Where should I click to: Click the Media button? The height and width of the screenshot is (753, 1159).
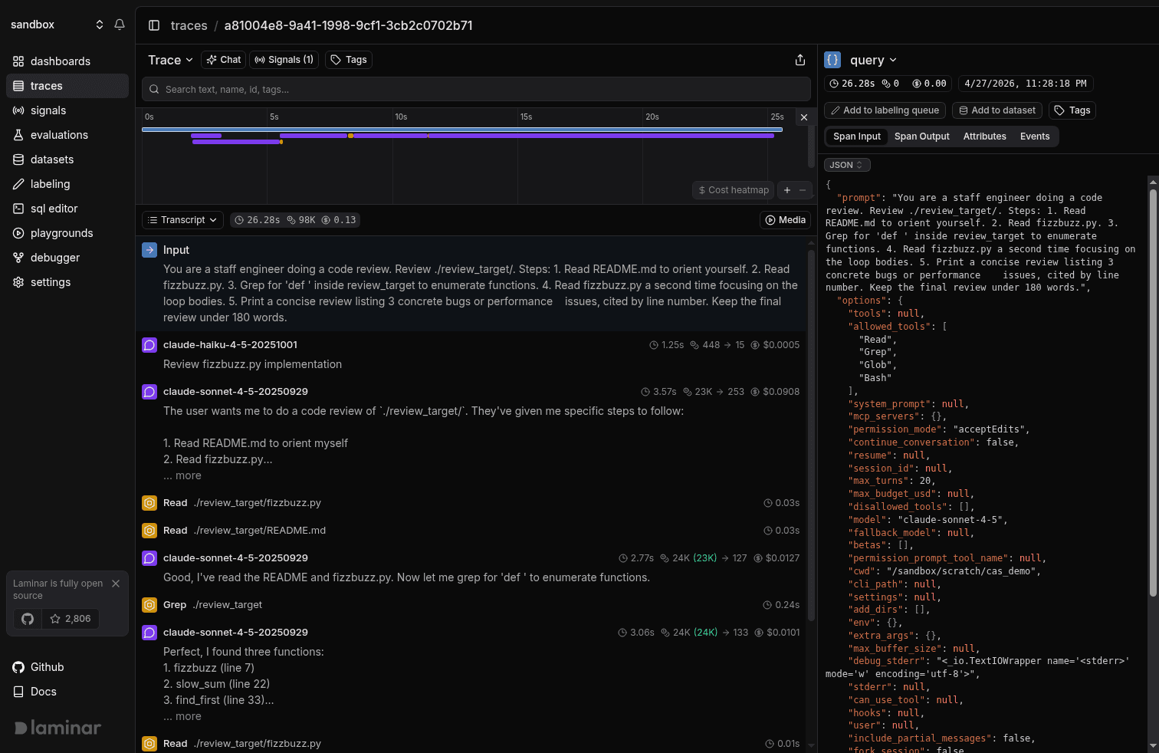click(785, 220)
